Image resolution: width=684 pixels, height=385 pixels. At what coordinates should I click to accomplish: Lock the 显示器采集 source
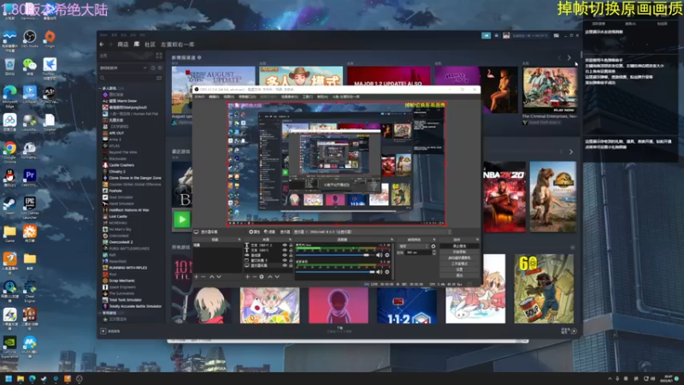[291, 265]
